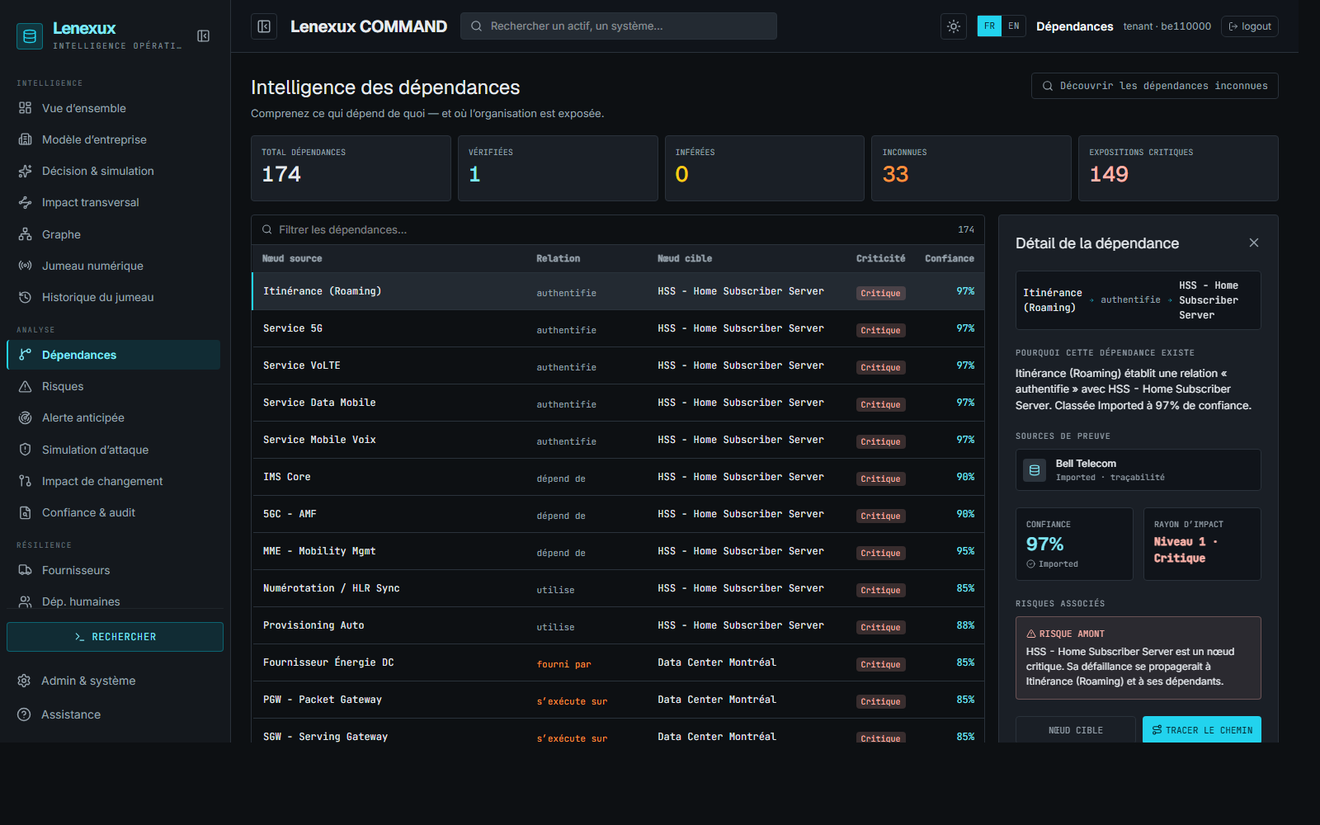Click the Historique du jumeau clock icon
The image size is (1320, 825).
tap(26, 297)
